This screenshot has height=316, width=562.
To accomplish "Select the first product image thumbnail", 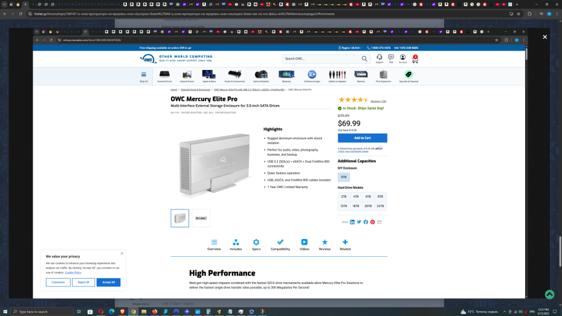I will click(x=180, y=218).
